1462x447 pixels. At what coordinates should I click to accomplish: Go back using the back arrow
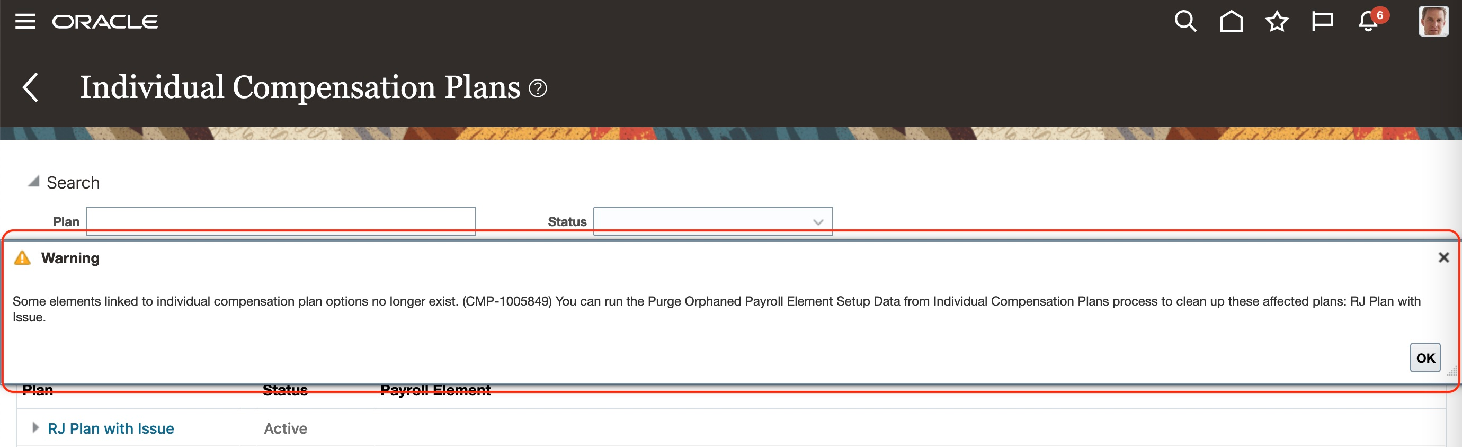tap(31, 87)
